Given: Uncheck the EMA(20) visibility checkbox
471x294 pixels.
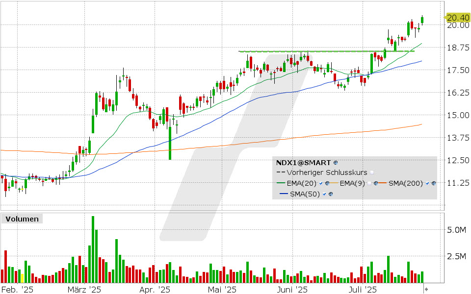Looking at the screenshot, I should tap(321, 183).
